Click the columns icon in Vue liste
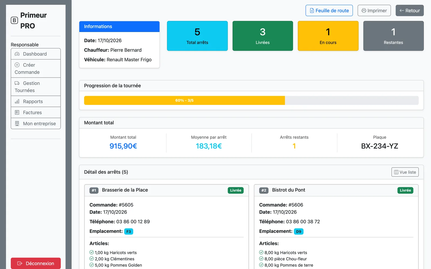The image size is (431, 269). click(x=396, y=172)
